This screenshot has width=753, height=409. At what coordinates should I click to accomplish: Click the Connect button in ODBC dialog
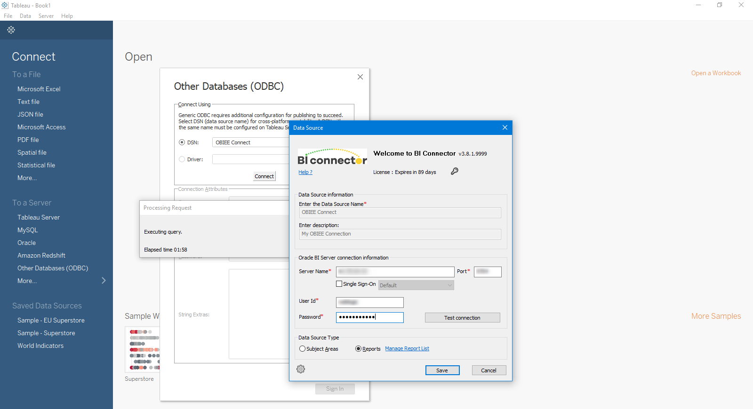[264, 176]
